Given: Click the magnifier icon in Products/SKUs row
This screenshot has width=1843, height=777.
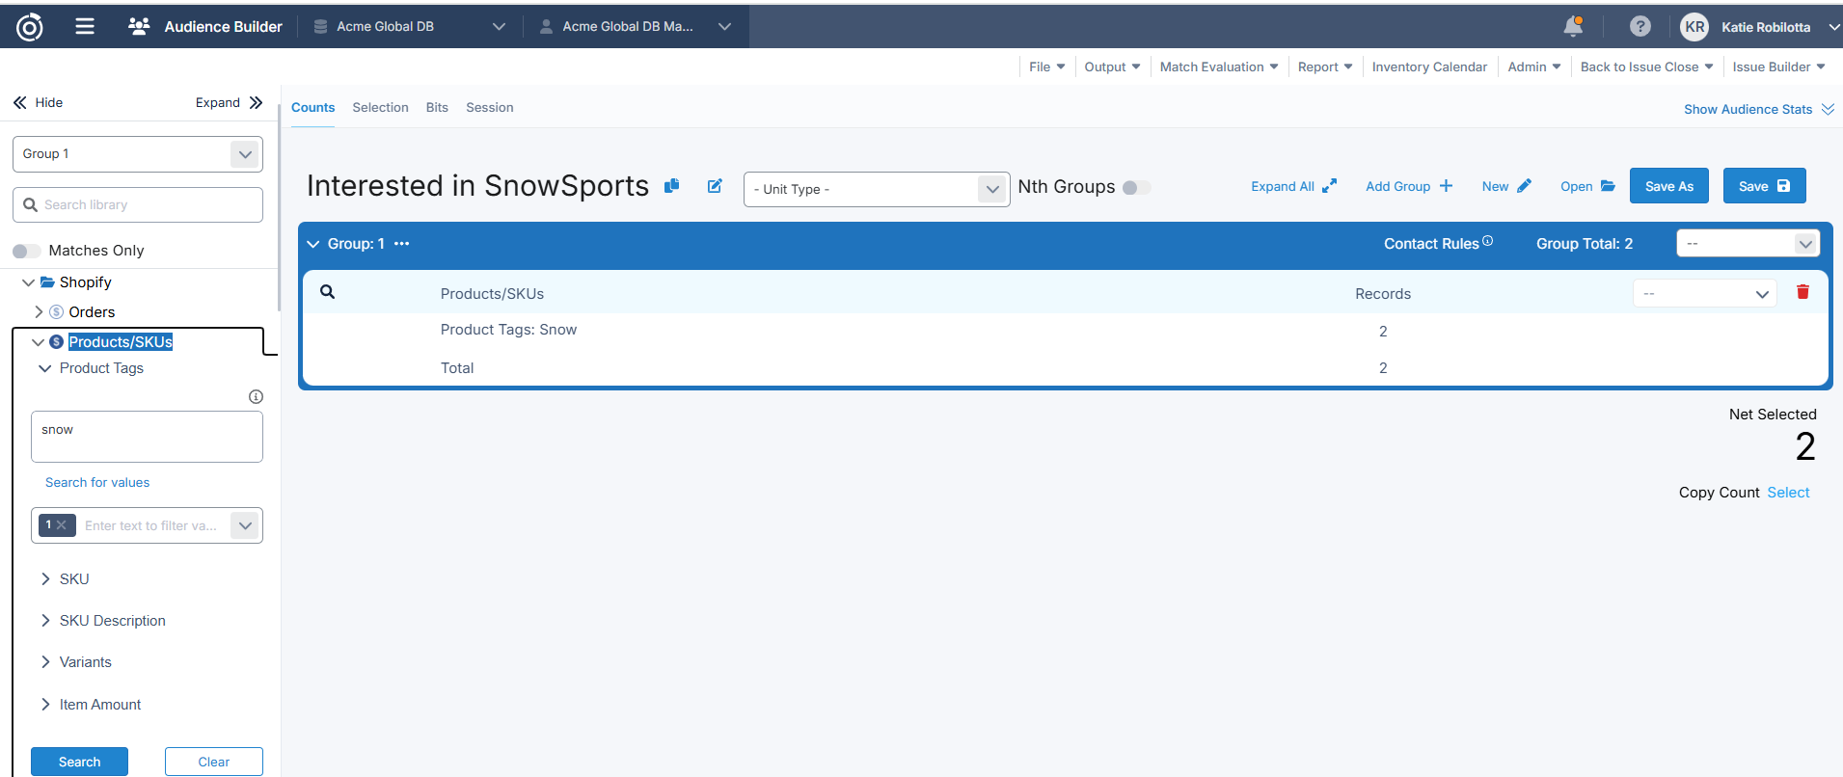Looking at the screenshot, I should [x=328, y=292].
